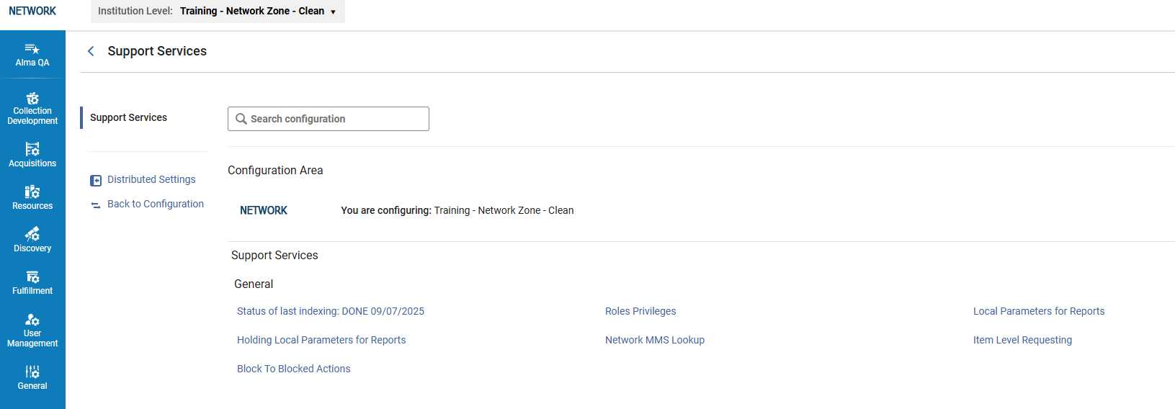
Task: Open the Alma QA sidebar icon
Action: tap(32, 55)
